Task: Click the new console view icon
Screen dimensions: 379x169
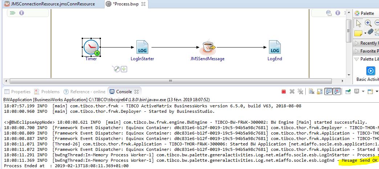Action: click(x=370, y=91)
